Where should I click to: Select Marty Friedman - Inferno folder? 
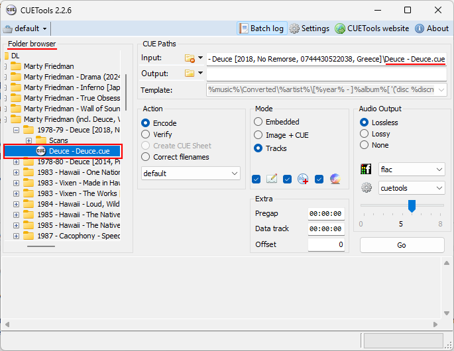72,87
